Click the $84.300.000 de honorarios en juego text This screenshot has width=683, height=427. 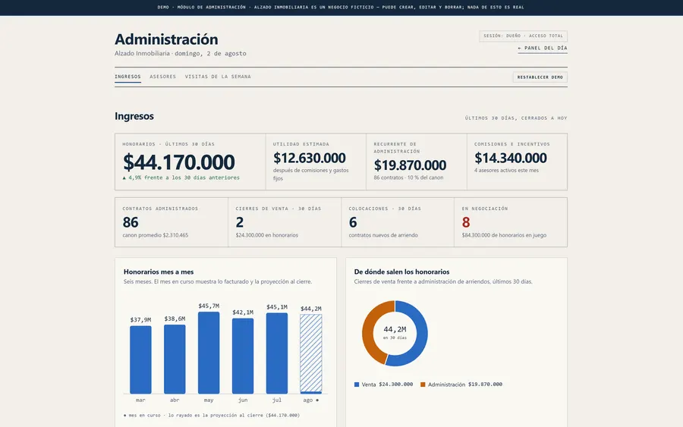click(504, 235)
